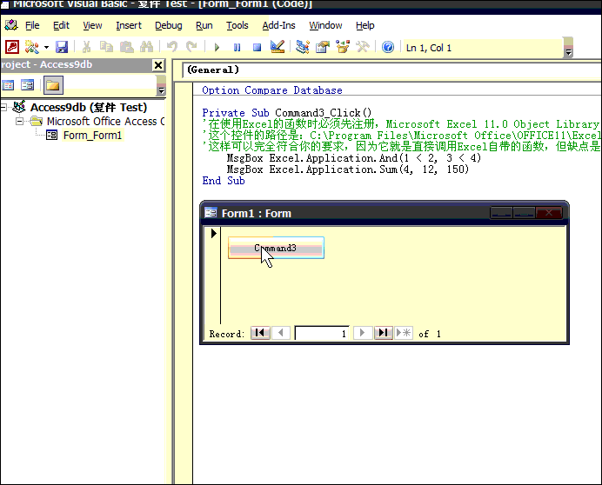The width and height of the screenshot is (602, 485).
Task: Click the MsgBox Excel.Application.And line
Action: click(353, 158)
